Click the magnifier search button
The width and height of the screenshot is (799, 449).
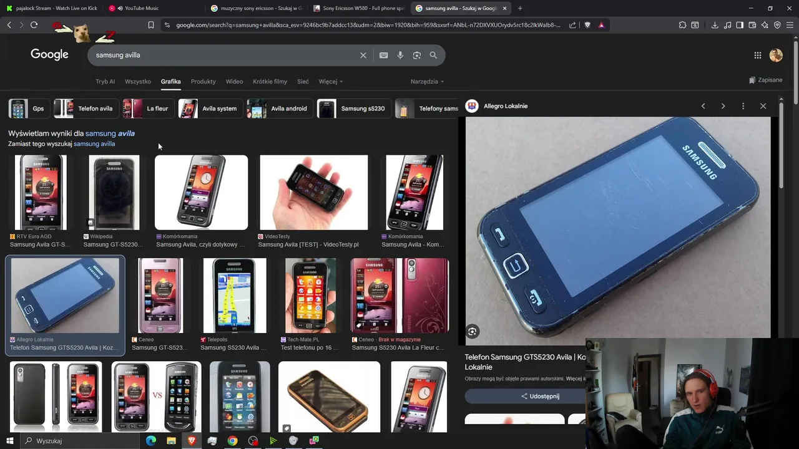[433, 55]
